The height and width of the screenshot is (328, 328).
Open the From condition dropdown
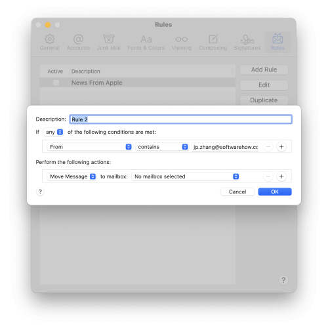coord(89,147)
